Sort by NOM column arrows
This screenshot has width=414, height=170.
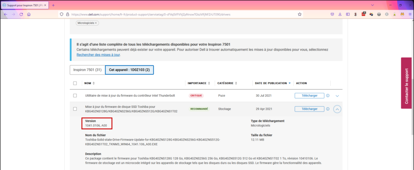[93, 83]
